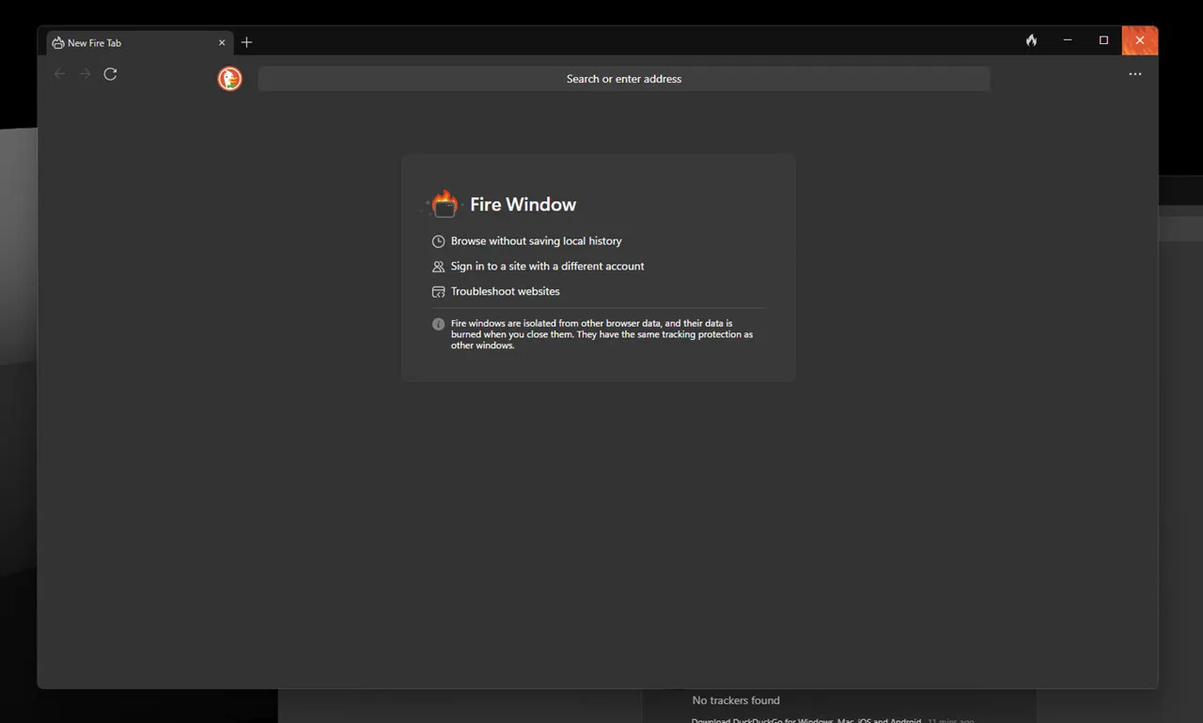Screen dimensions: 1203x723
Task: Click the forward navigation arrow
Action: tap(85, 74)
